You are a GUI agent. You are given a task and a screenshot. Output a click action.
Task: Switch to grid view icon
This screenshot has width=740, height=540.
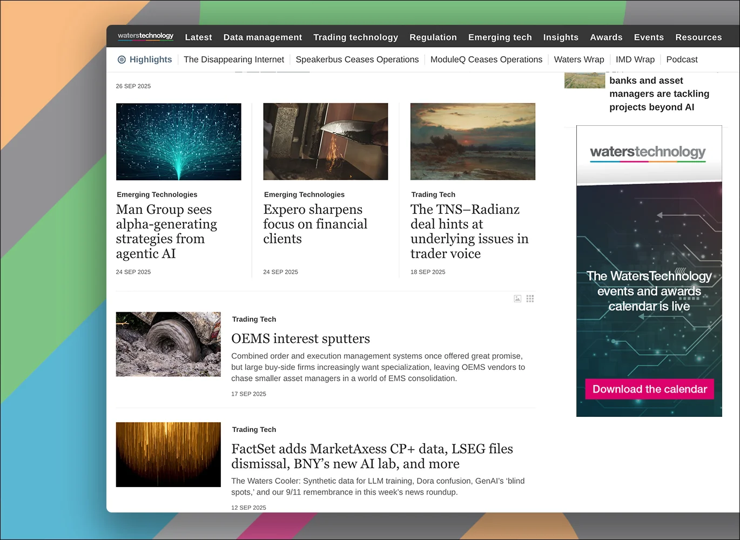530,299
